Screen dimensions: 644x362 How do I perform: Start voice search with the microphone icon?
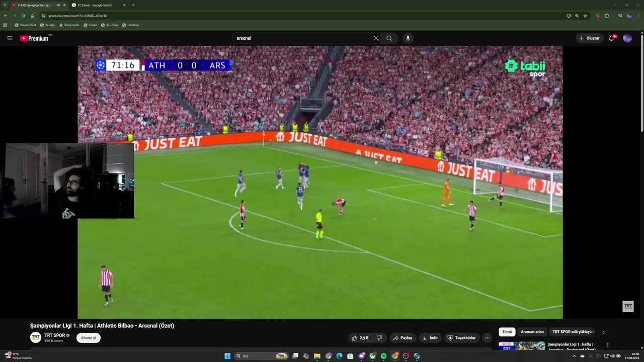pyautogui.click(x=408, y=38)
